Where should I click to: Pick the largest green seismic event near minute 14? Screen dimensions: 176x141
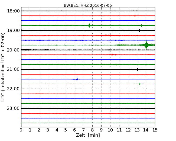146,45
